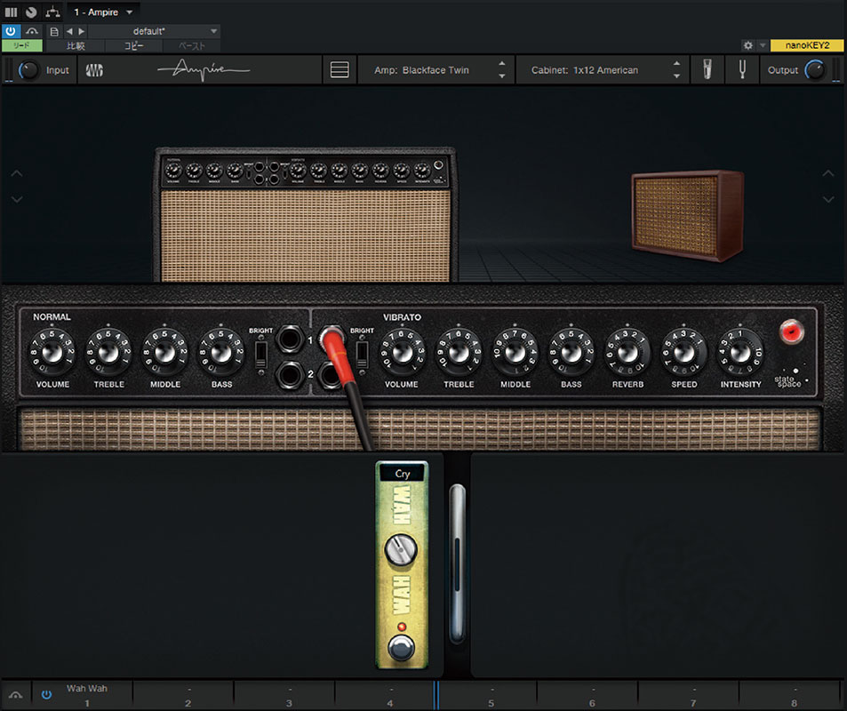Click the Vibrato channel VOLUME knob

click(x=402, y=353)
